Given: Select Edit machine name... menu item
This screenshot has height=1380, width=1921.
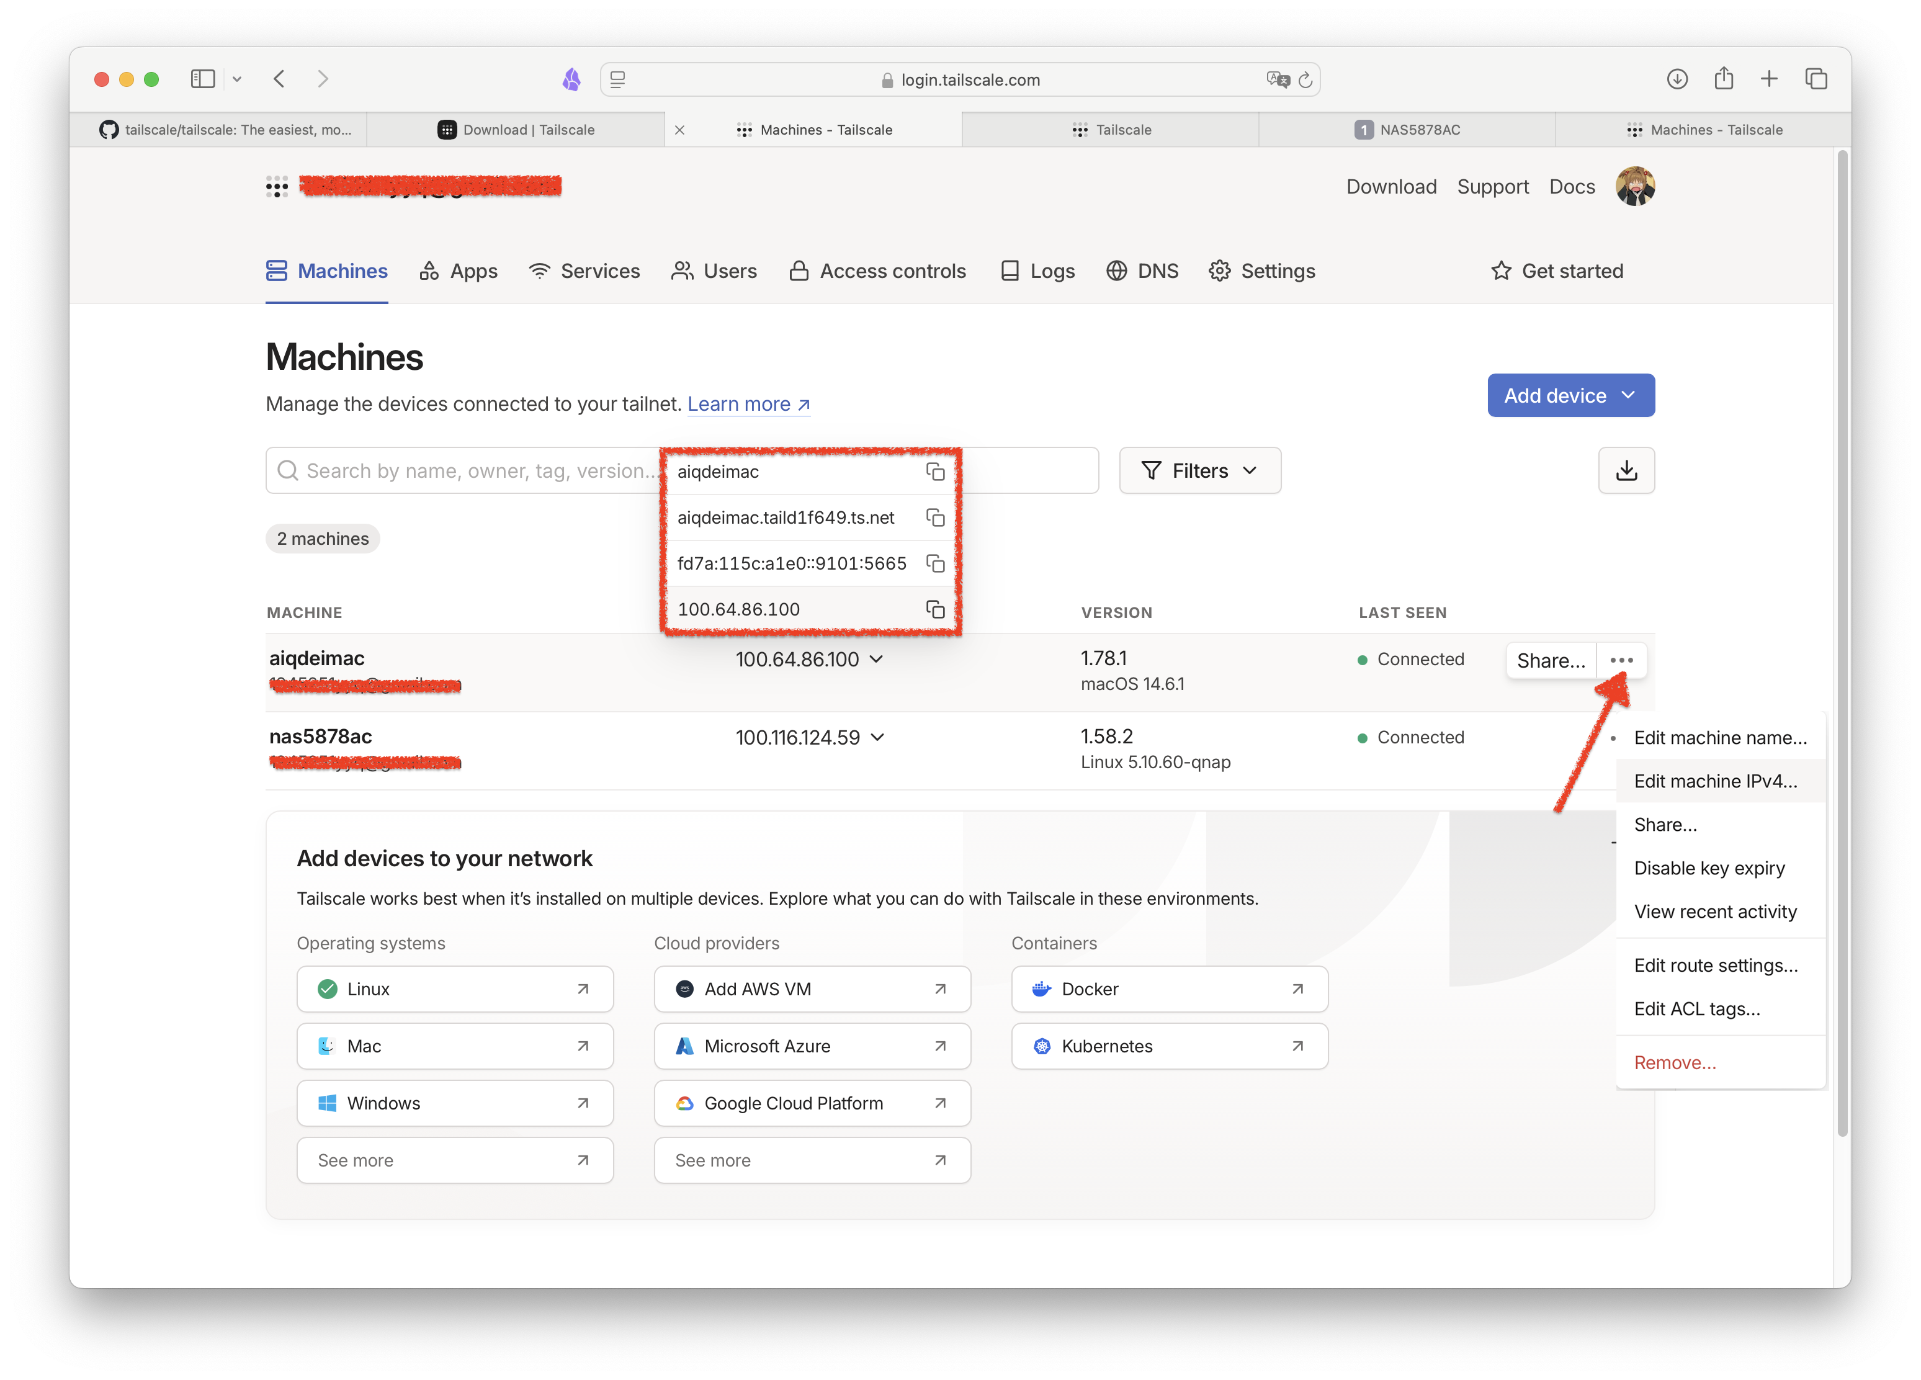Looking at the screenshot, I should [1720, 738].
